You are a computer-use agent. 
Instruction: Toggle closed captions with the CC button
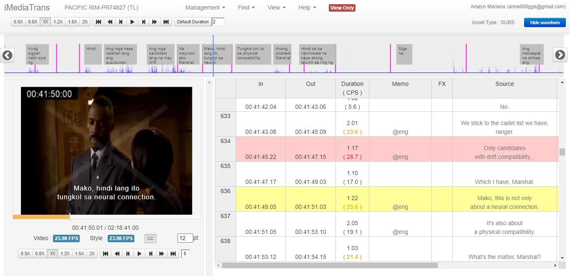pos(151,238)
